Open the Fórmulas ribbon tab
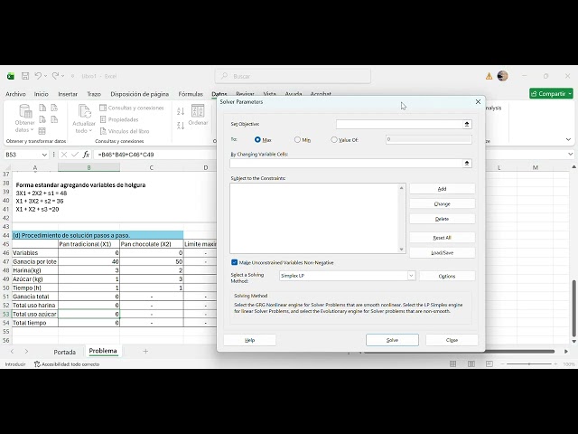This screenshot has height=434, width=578. [191, 94]
